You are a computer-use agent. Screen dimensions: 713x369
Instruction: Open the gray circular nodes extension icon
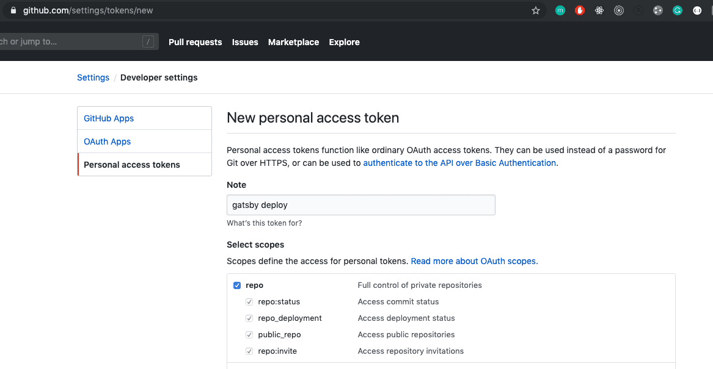click(x=658, y=10)
